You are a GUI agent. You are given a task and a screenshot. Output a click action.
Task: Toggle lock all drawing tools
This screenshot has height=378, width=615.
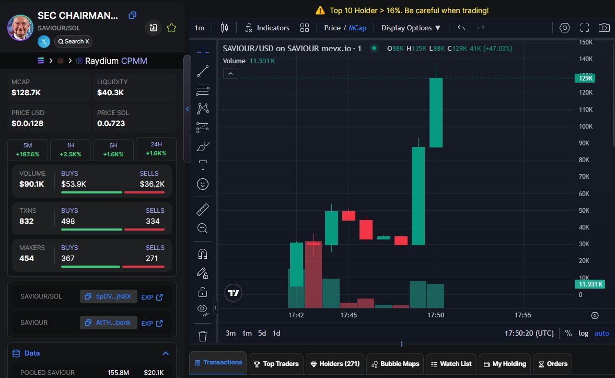[203, 292]
